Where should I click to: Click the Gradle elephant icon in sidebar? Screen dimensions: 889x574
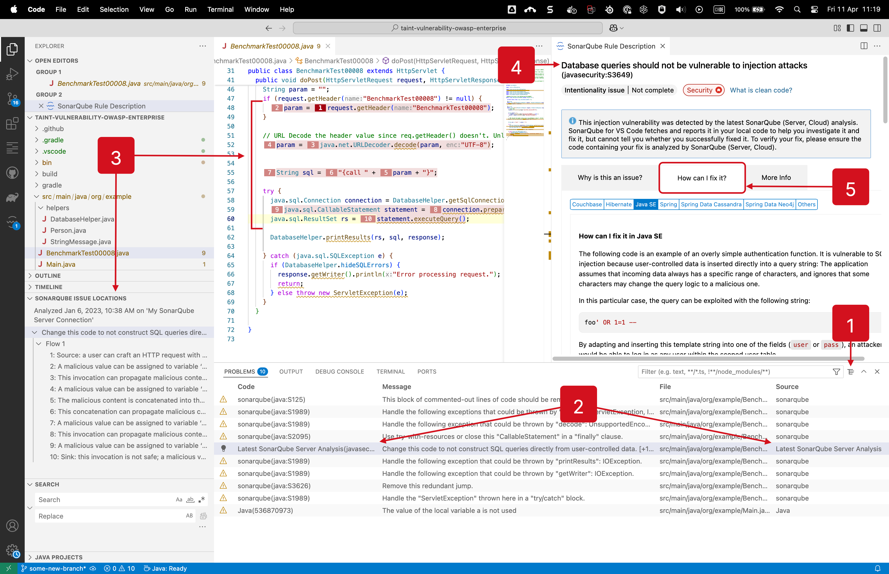click(x=12, y=197)
